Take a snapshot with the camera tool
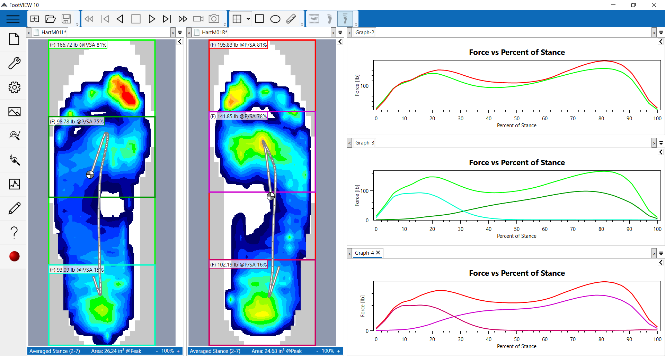This screenshot has height=356, width=665. click(214, 19)
